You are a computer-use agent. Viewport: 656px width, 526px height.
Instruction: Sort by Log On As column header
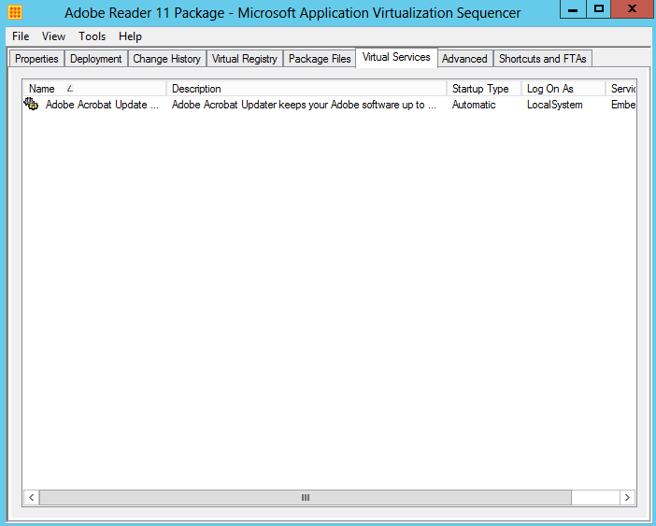point(563,89)
